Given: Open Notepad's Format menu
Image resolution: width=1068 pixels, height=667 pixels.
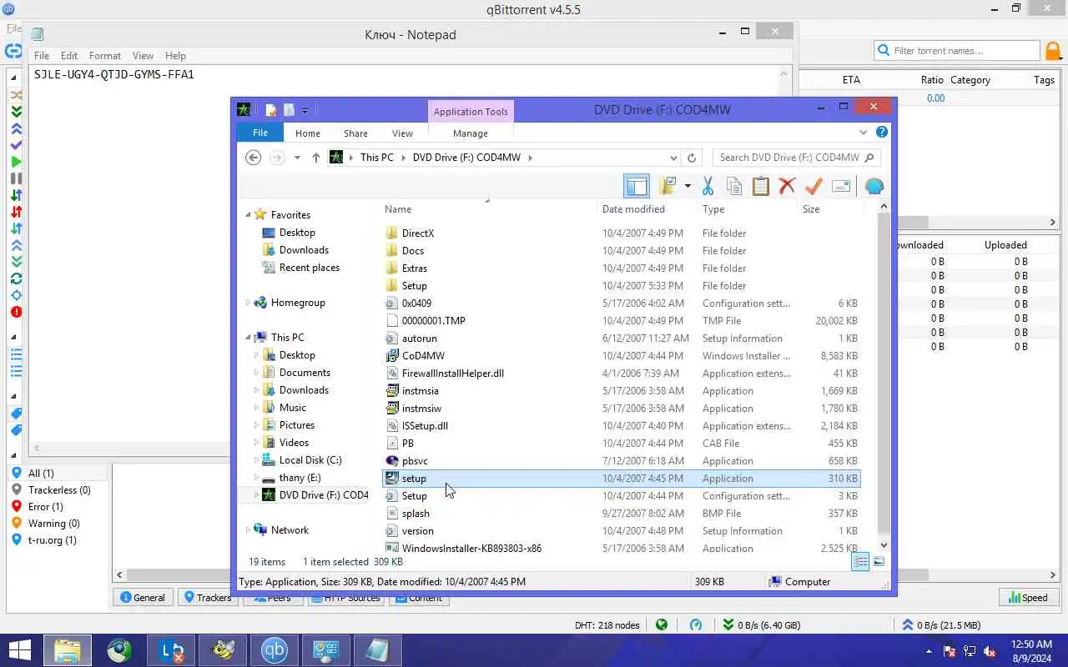Looking at the screenshot, I should click(105, 56).
